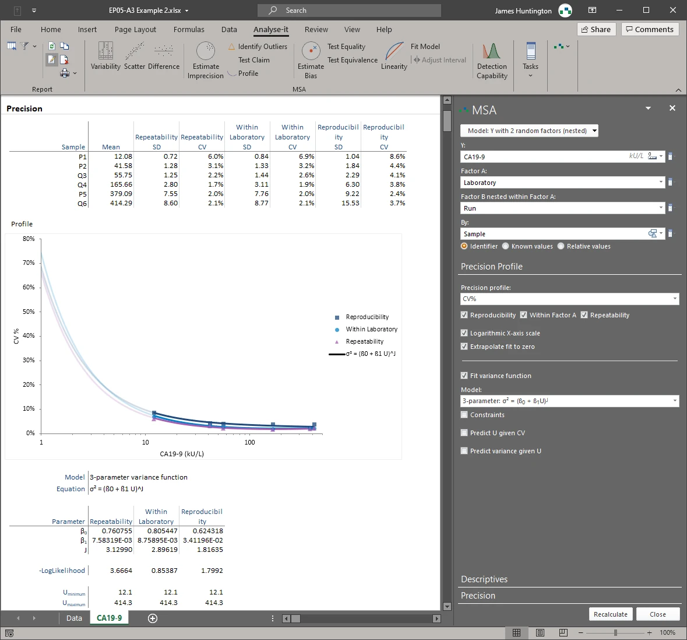Toggle the Reproducibility checkbox
Image resolution: width=687 pixels, height=640 pixels.
(x=464, y=315)
